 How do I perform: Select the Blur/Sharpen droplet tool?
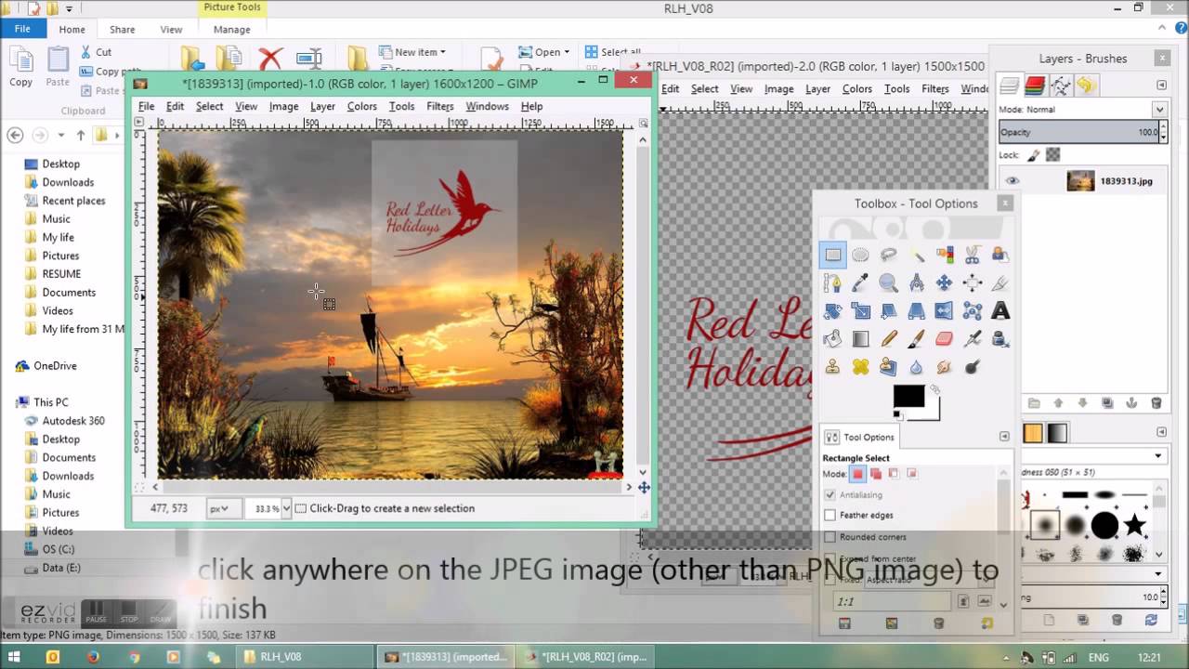(917, 367)
